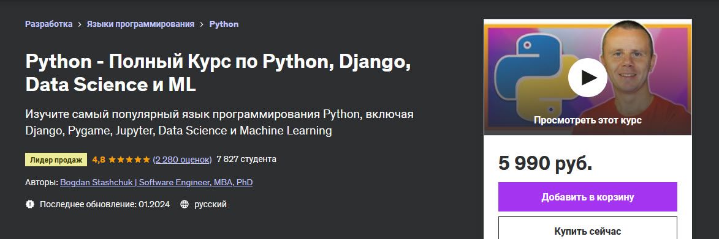Open author Bogdan Stashchuk's profile link

click(x=156, y=182)
